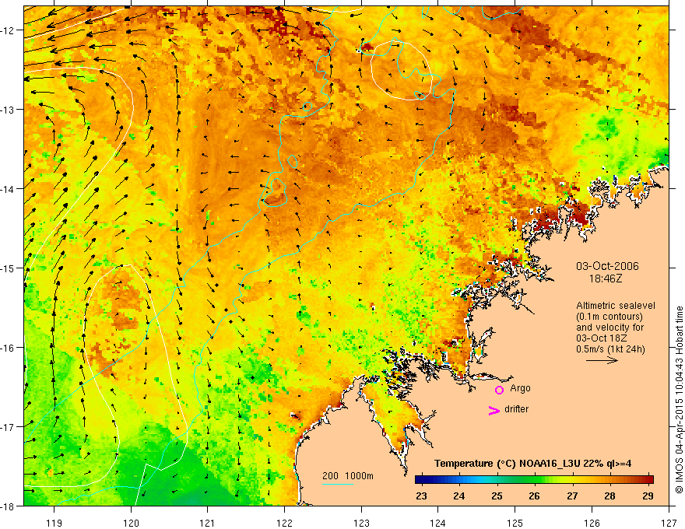This screenshot has width=685, height=529.
Task: Click the temperature colorbar at 23 degrees
Action: point(422,480)
